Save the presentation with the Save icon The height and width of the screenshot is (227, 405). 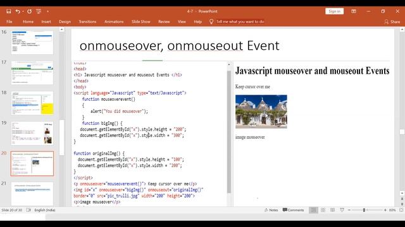click(x=9, y=11)
